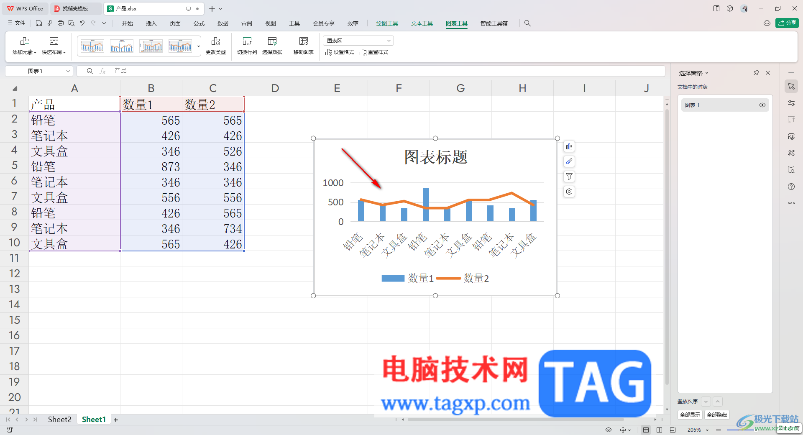Open the name box dropdown showing 图表 1
803x435 pixels.
click(x=68, y=71)
